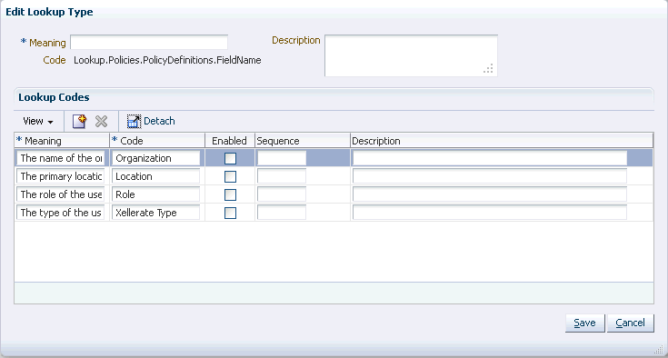Cancel editing the lookup type

[x=630, y=323]
